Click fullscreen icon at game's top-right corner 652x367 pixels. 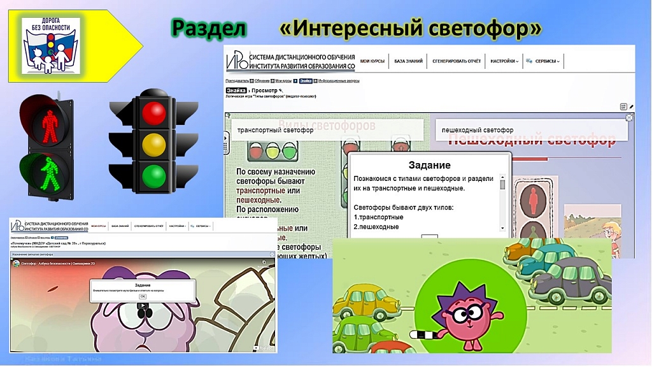point(629,117)
